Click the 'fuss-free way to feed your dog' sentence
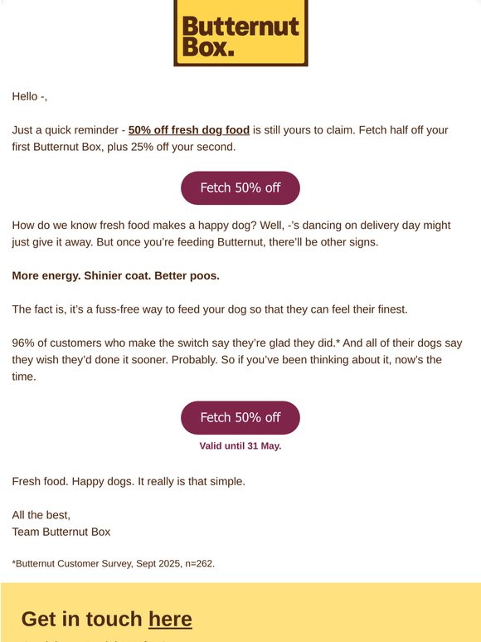The width and height of the screenshot is (481, 642). [x=210, y=309]
